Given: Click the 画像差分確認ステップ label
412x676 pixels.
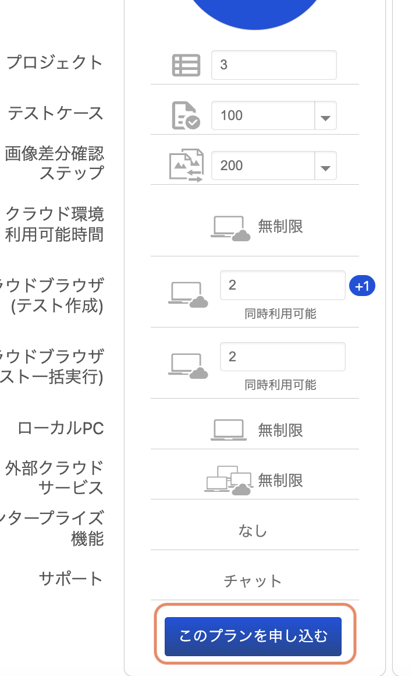Looking at the screenshot, I should [54, 163].
